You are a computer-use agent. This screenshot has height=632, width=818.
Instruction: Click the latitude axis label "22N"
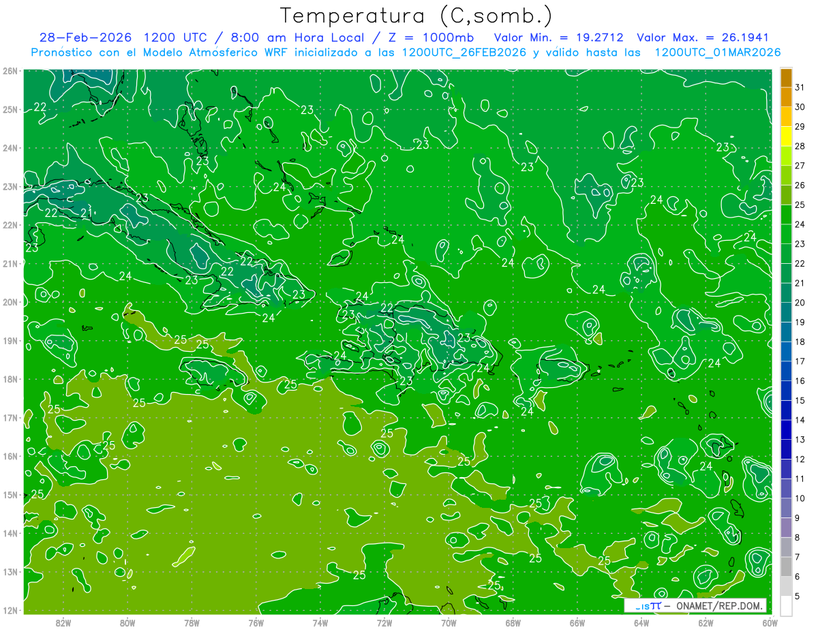coord(10,225)
